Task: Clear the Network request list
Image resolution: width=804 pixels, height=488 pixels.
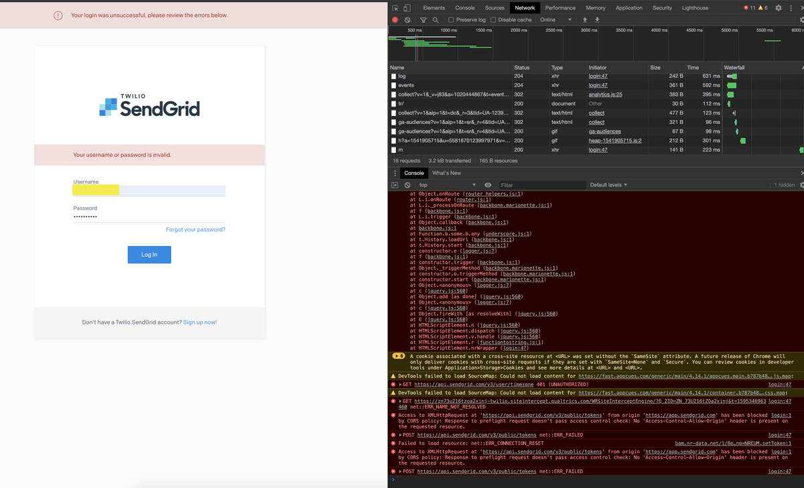Action: pos(407,20)
